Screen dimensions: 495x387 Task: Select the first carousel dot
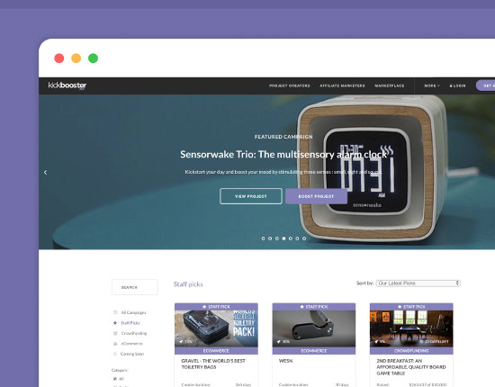(x=264, y=238)
